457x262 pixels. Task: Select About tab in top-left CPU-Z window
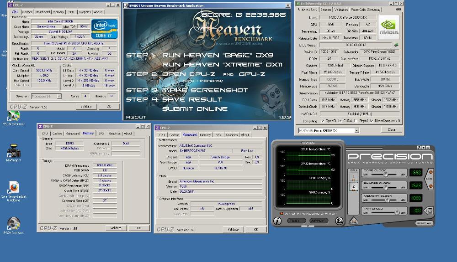coord(98,12)
